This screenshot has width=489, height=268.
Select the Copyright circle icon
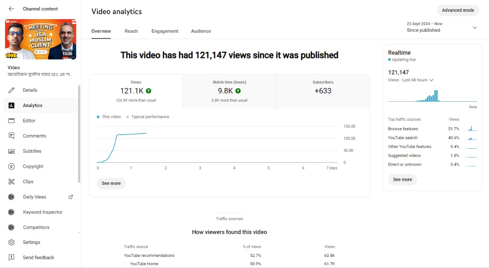tap(11, 166)
